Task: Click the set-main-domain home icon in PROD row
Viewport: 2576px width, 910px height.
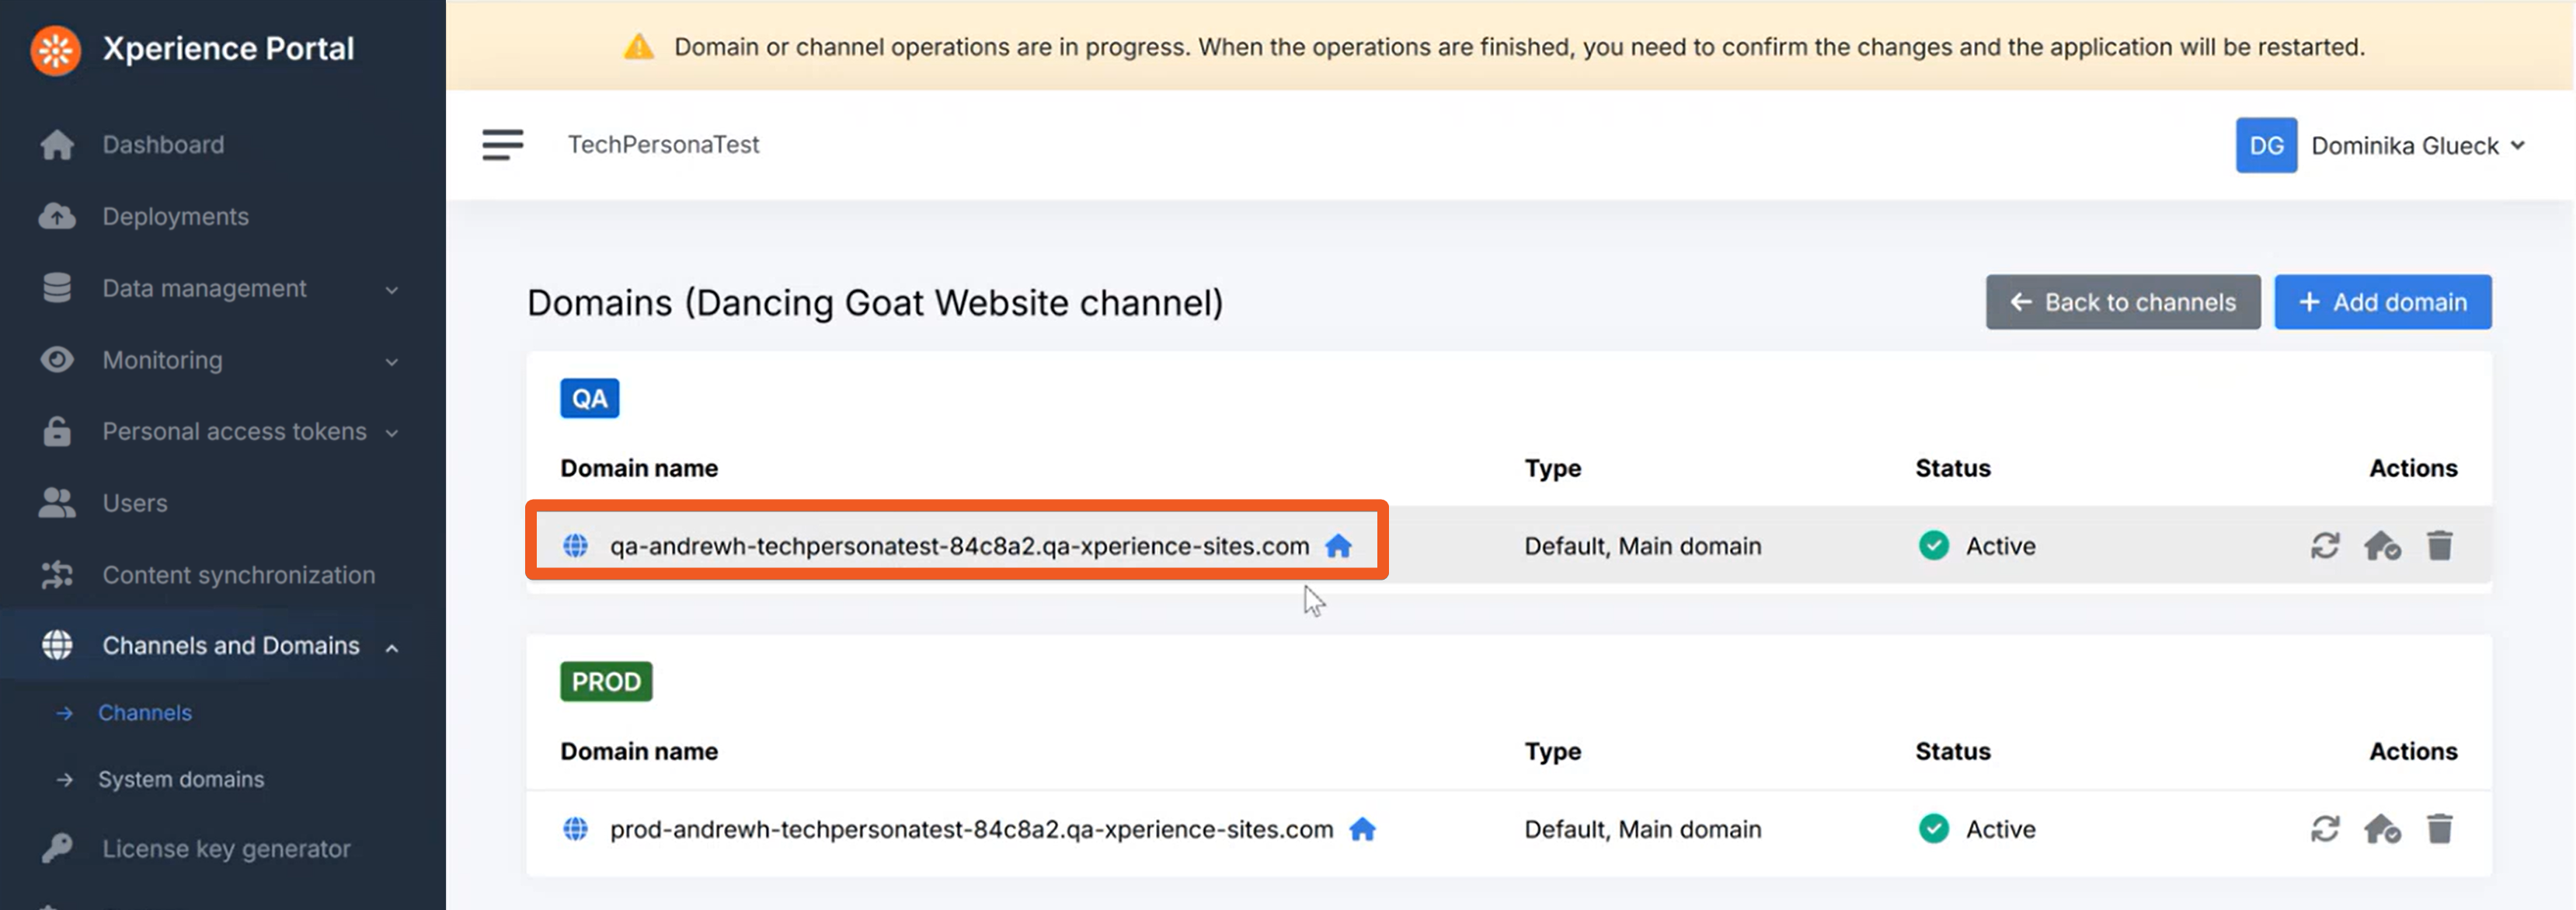Action: click(2381, 829)
